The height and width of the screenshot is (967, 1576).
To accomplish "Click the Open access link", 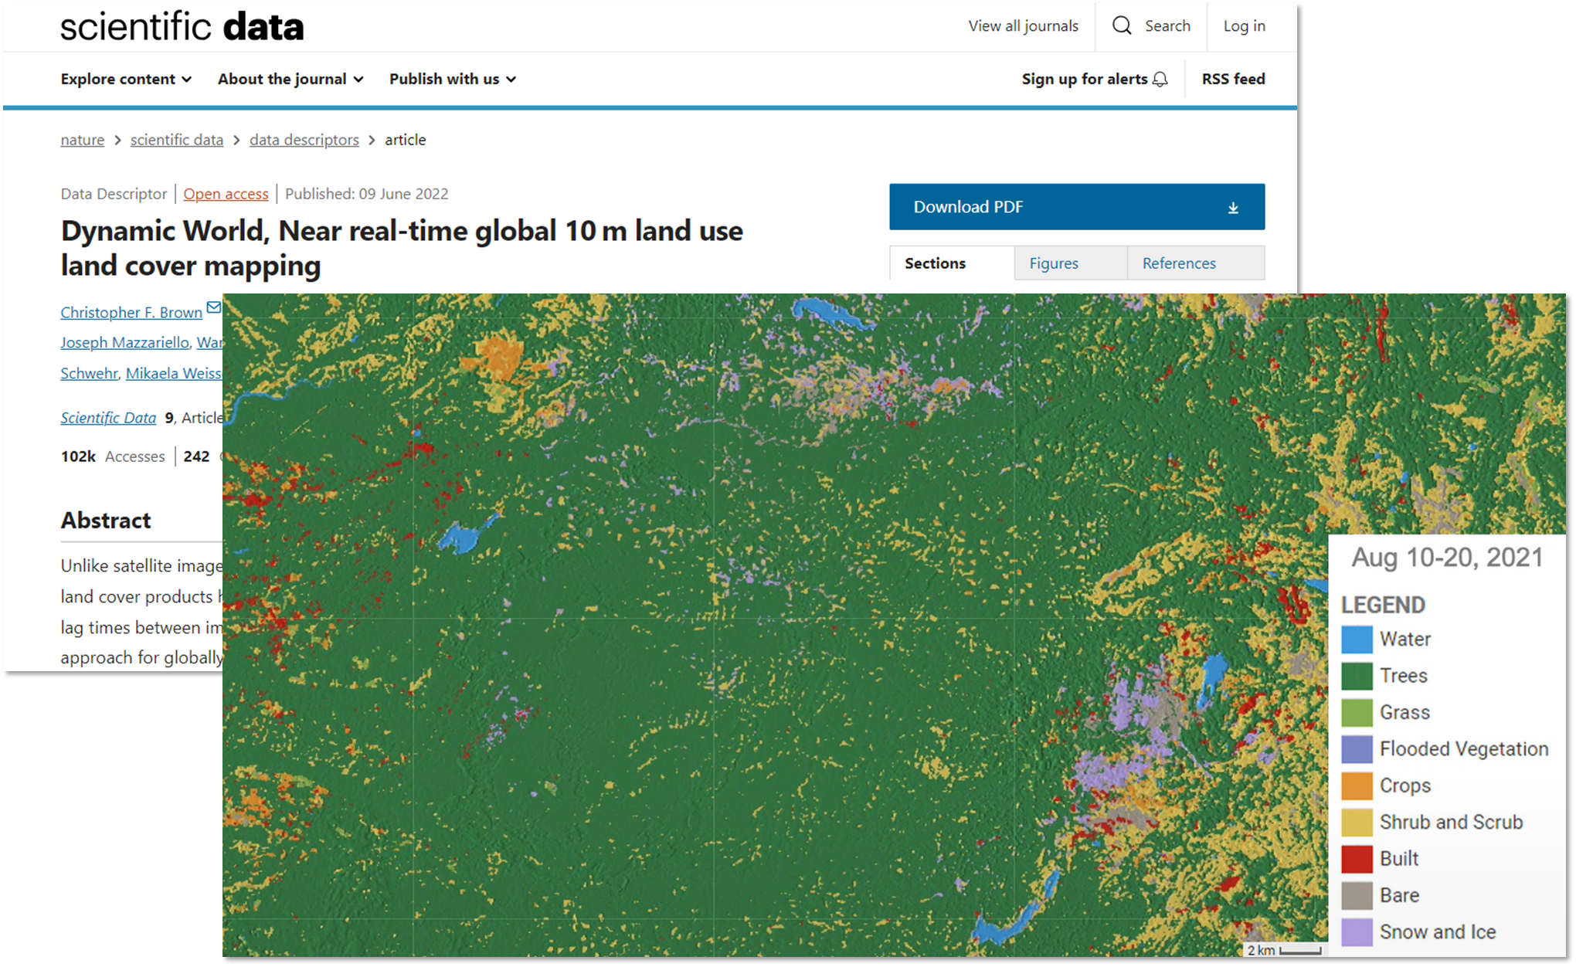I will tap(226, 194).
